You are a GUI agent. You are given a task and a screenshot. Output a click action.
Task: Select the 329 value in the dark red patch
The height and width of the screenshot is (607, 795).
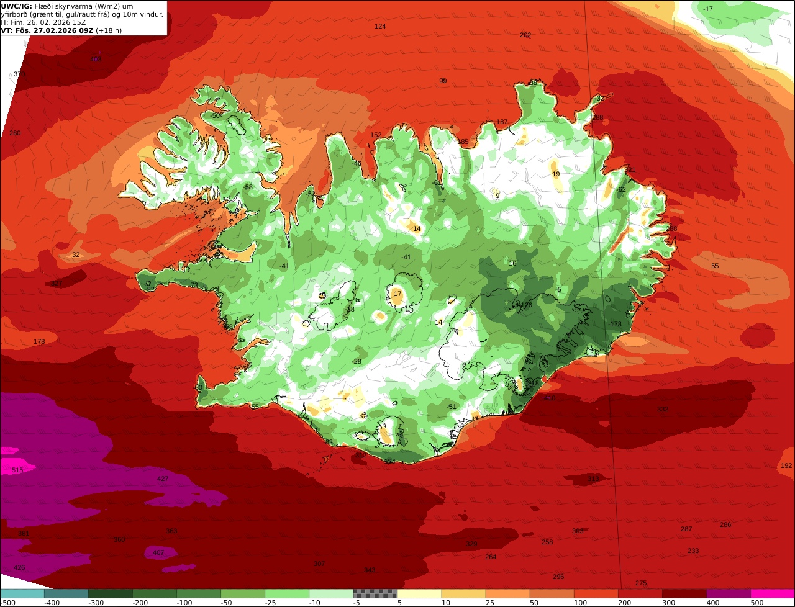[471, 544]
